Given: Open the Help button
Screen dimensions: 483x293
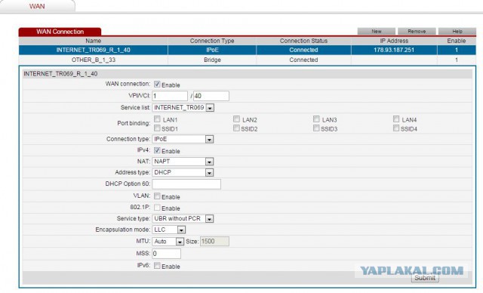Looking at the screenshot, I should [x=457, y=31].
